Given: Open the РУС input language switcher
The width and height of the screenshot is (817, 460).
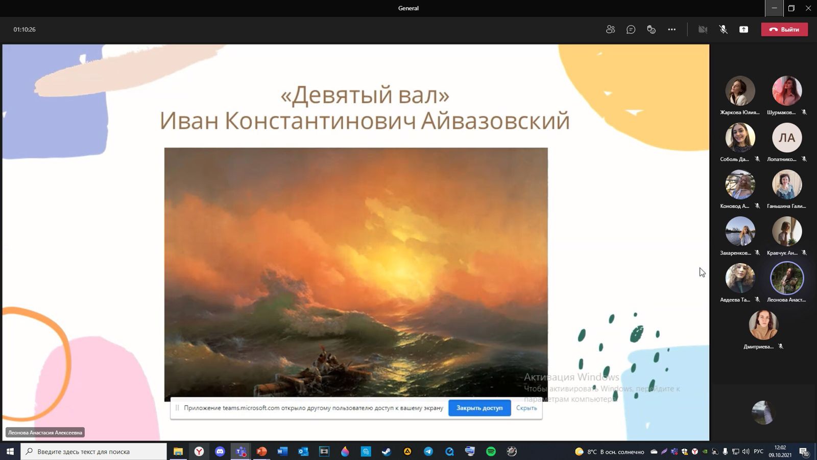Looking at the screenshot, I should click(x=758, y=451).
